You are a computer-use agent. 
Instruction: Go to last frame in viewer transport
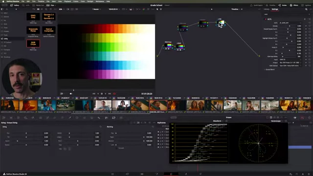110,93
